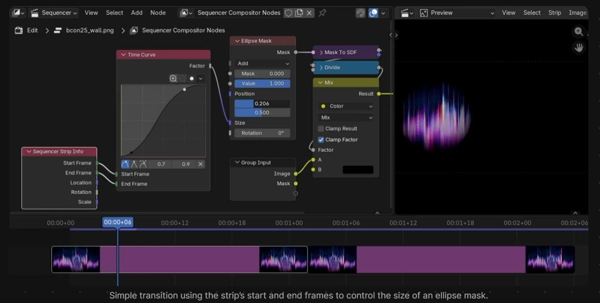Screen dimensions: 600x303
Task: Open the Node menu
Action: pyautogui.click(x=158, y=13)
